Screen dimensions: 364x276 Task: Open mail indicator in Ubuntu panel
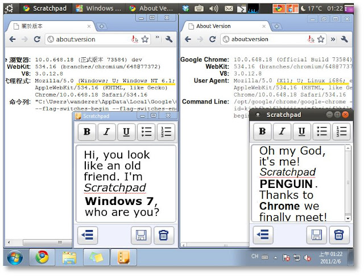tap(229, 9)
